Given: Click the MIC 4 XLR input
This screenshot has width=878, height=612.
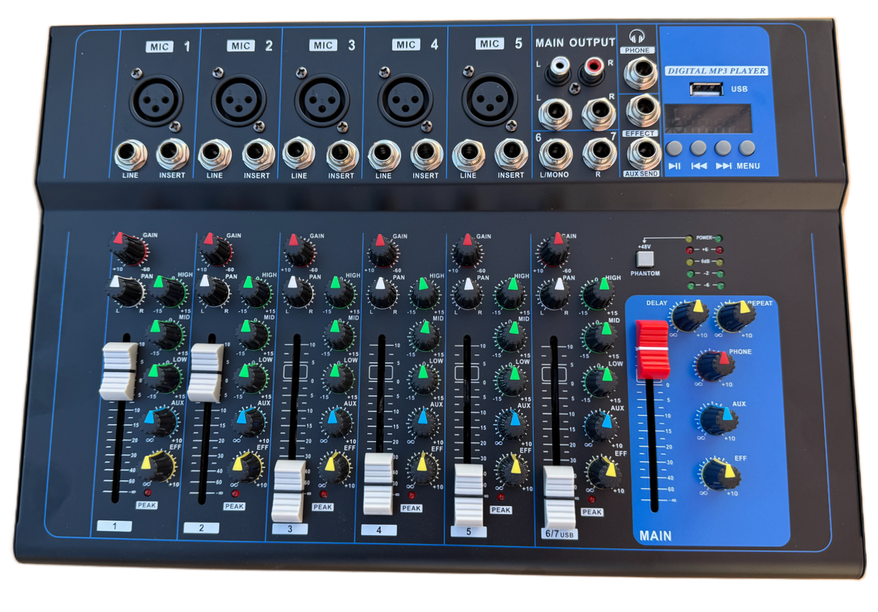Looking at the screenshot, I should [405, 100].
